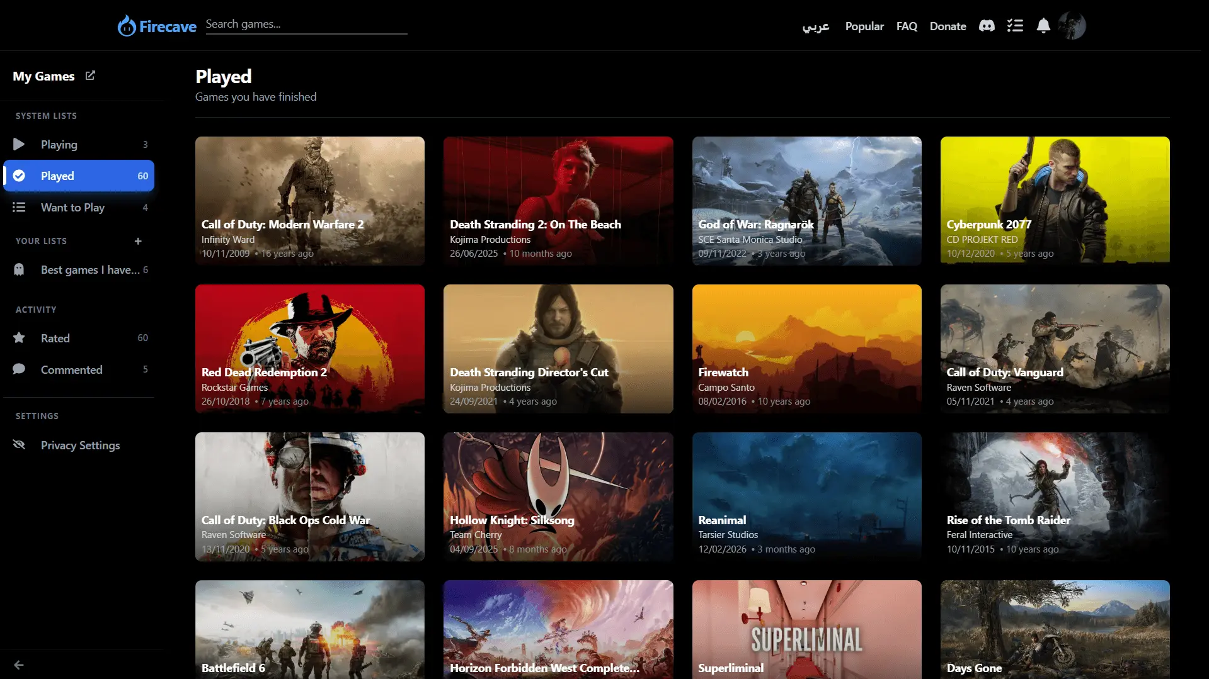Image resolution: width=1209 pixels, height=679 pixels.
Task: Open Best games I have... list
Action: (x=79, y=269)
